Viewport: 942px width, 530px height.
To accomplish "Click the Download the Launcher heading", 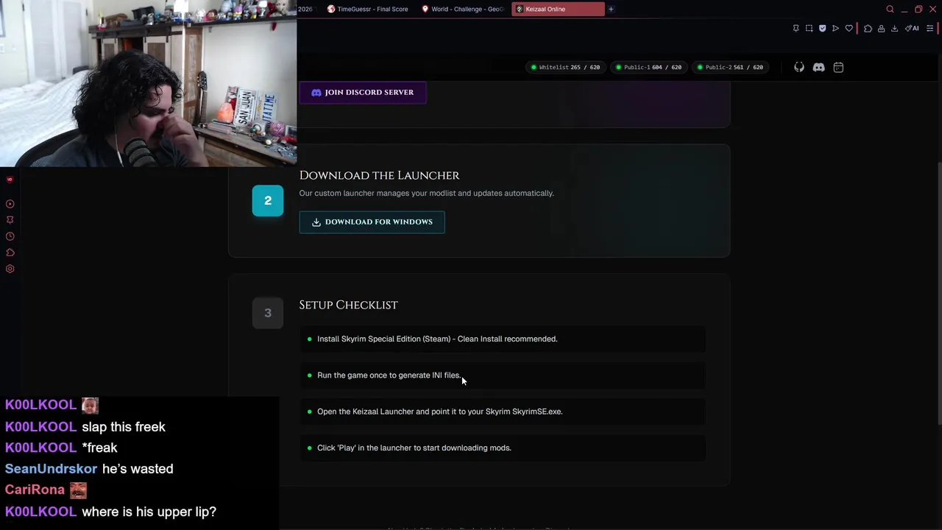I will [379, 175].
